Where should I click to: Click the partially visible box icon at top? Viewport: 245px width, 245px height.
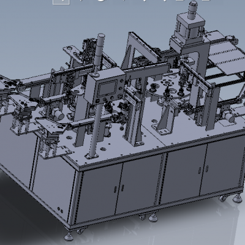click(61, 2)
